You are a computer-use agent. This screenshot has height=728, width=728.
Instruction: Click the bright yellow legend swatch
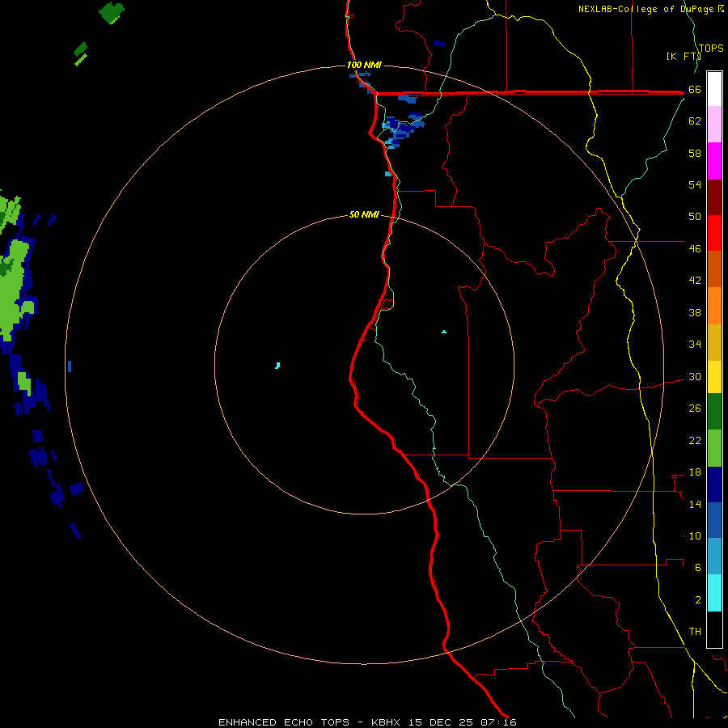(714, 377)
